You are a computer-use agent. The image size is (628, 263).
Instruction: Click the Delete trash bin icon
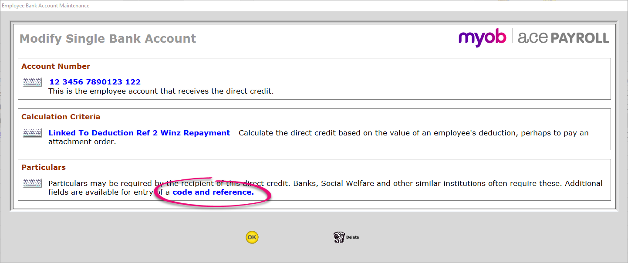point(339,237)
